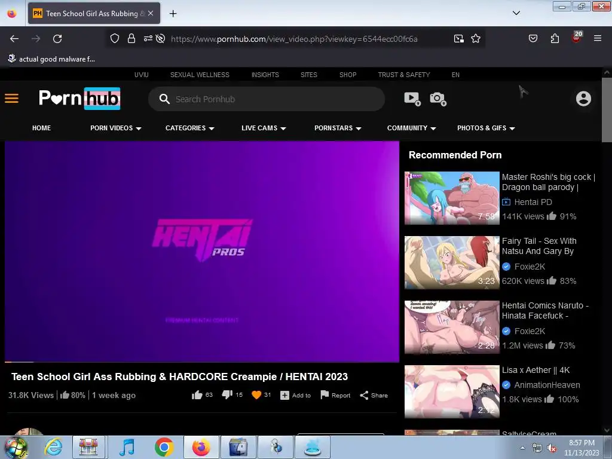Open the INSIGHTS top link
Screen dimensions: 612x459
265,75
